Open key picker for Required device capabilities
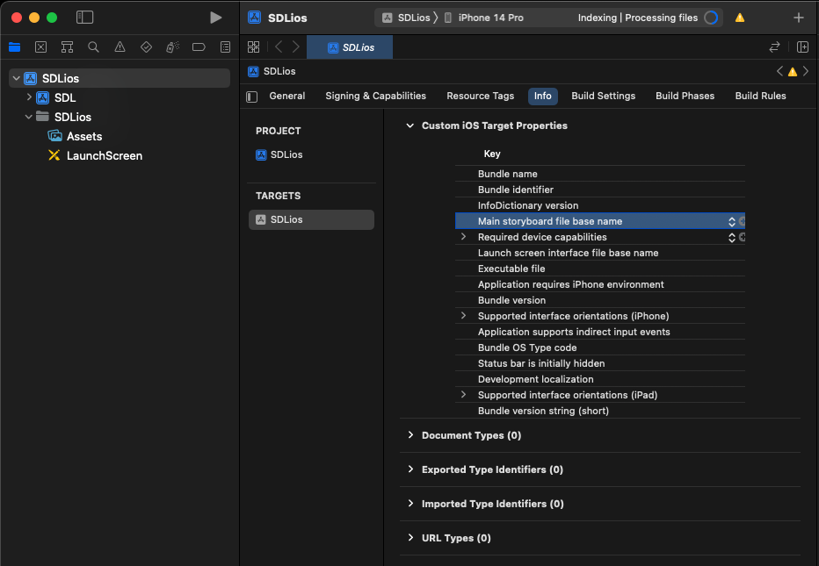Screen dimensions: 819x566 (732, 237)
